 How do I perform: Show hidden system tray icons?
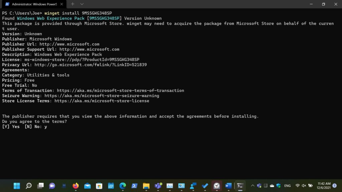[x=252, y=186]
